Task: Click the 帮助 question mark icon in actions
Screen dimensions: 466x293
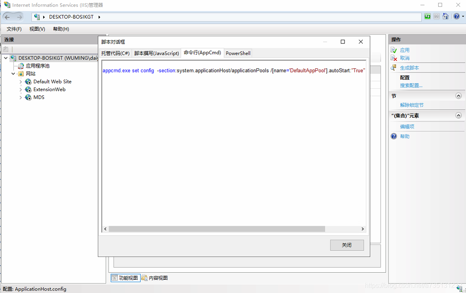Action: tap(394, 136)
